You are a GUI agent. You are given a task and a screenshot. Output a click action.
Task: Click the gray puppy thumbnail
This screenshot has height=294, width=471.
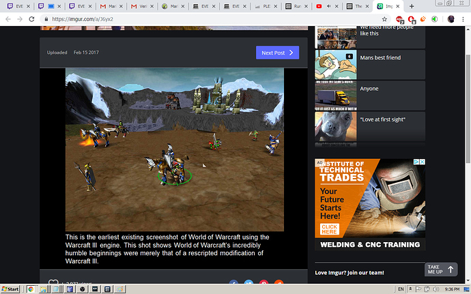(336, 126)
